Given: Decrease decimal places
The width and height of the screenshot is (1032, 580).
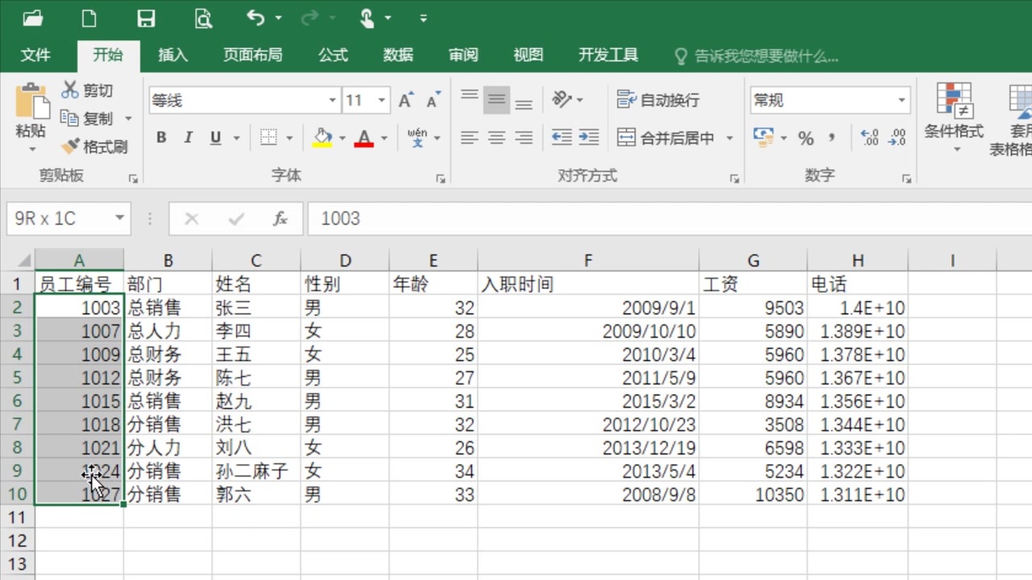Looking at the screenshot, I should pyautogui.click(x=897, y=138).
